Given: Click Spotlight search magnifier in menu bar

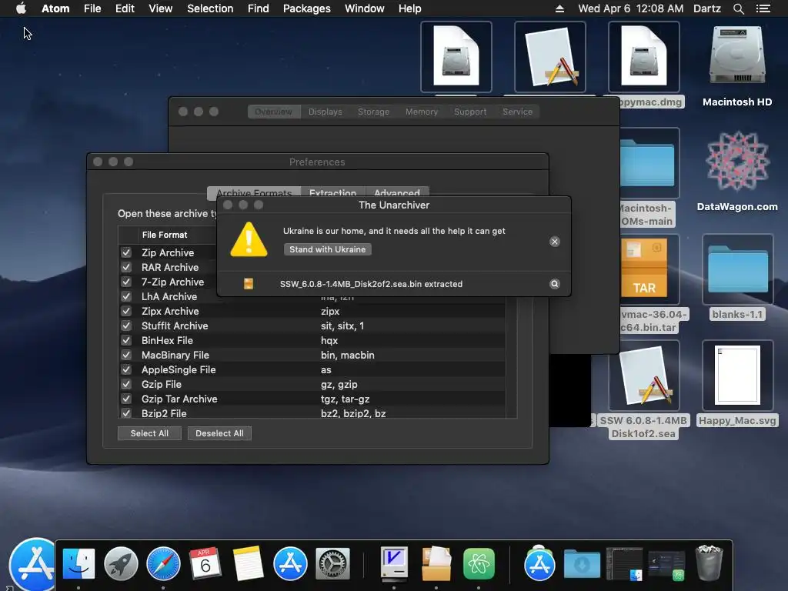Looking at the screenshot, I should point(738,8).
